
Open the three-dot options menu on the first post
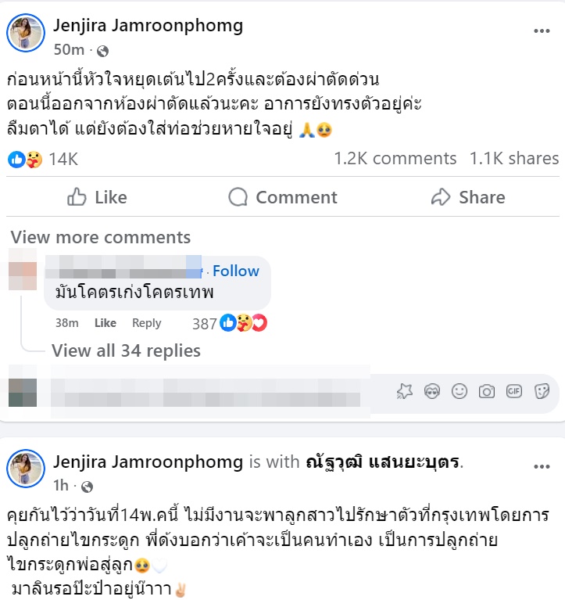click(542, 31)
